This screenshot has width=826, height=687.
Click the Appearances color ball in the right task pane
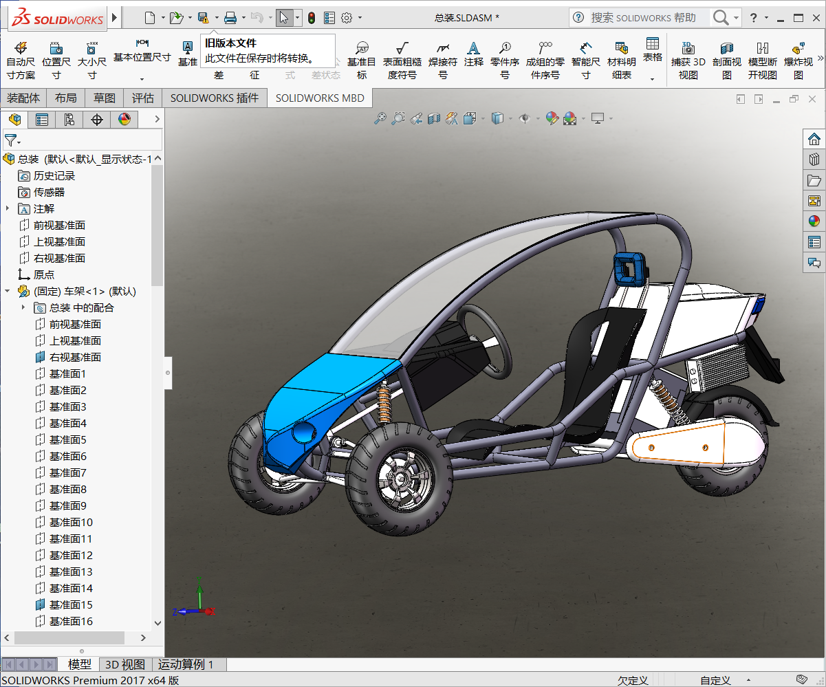point(814,221)
